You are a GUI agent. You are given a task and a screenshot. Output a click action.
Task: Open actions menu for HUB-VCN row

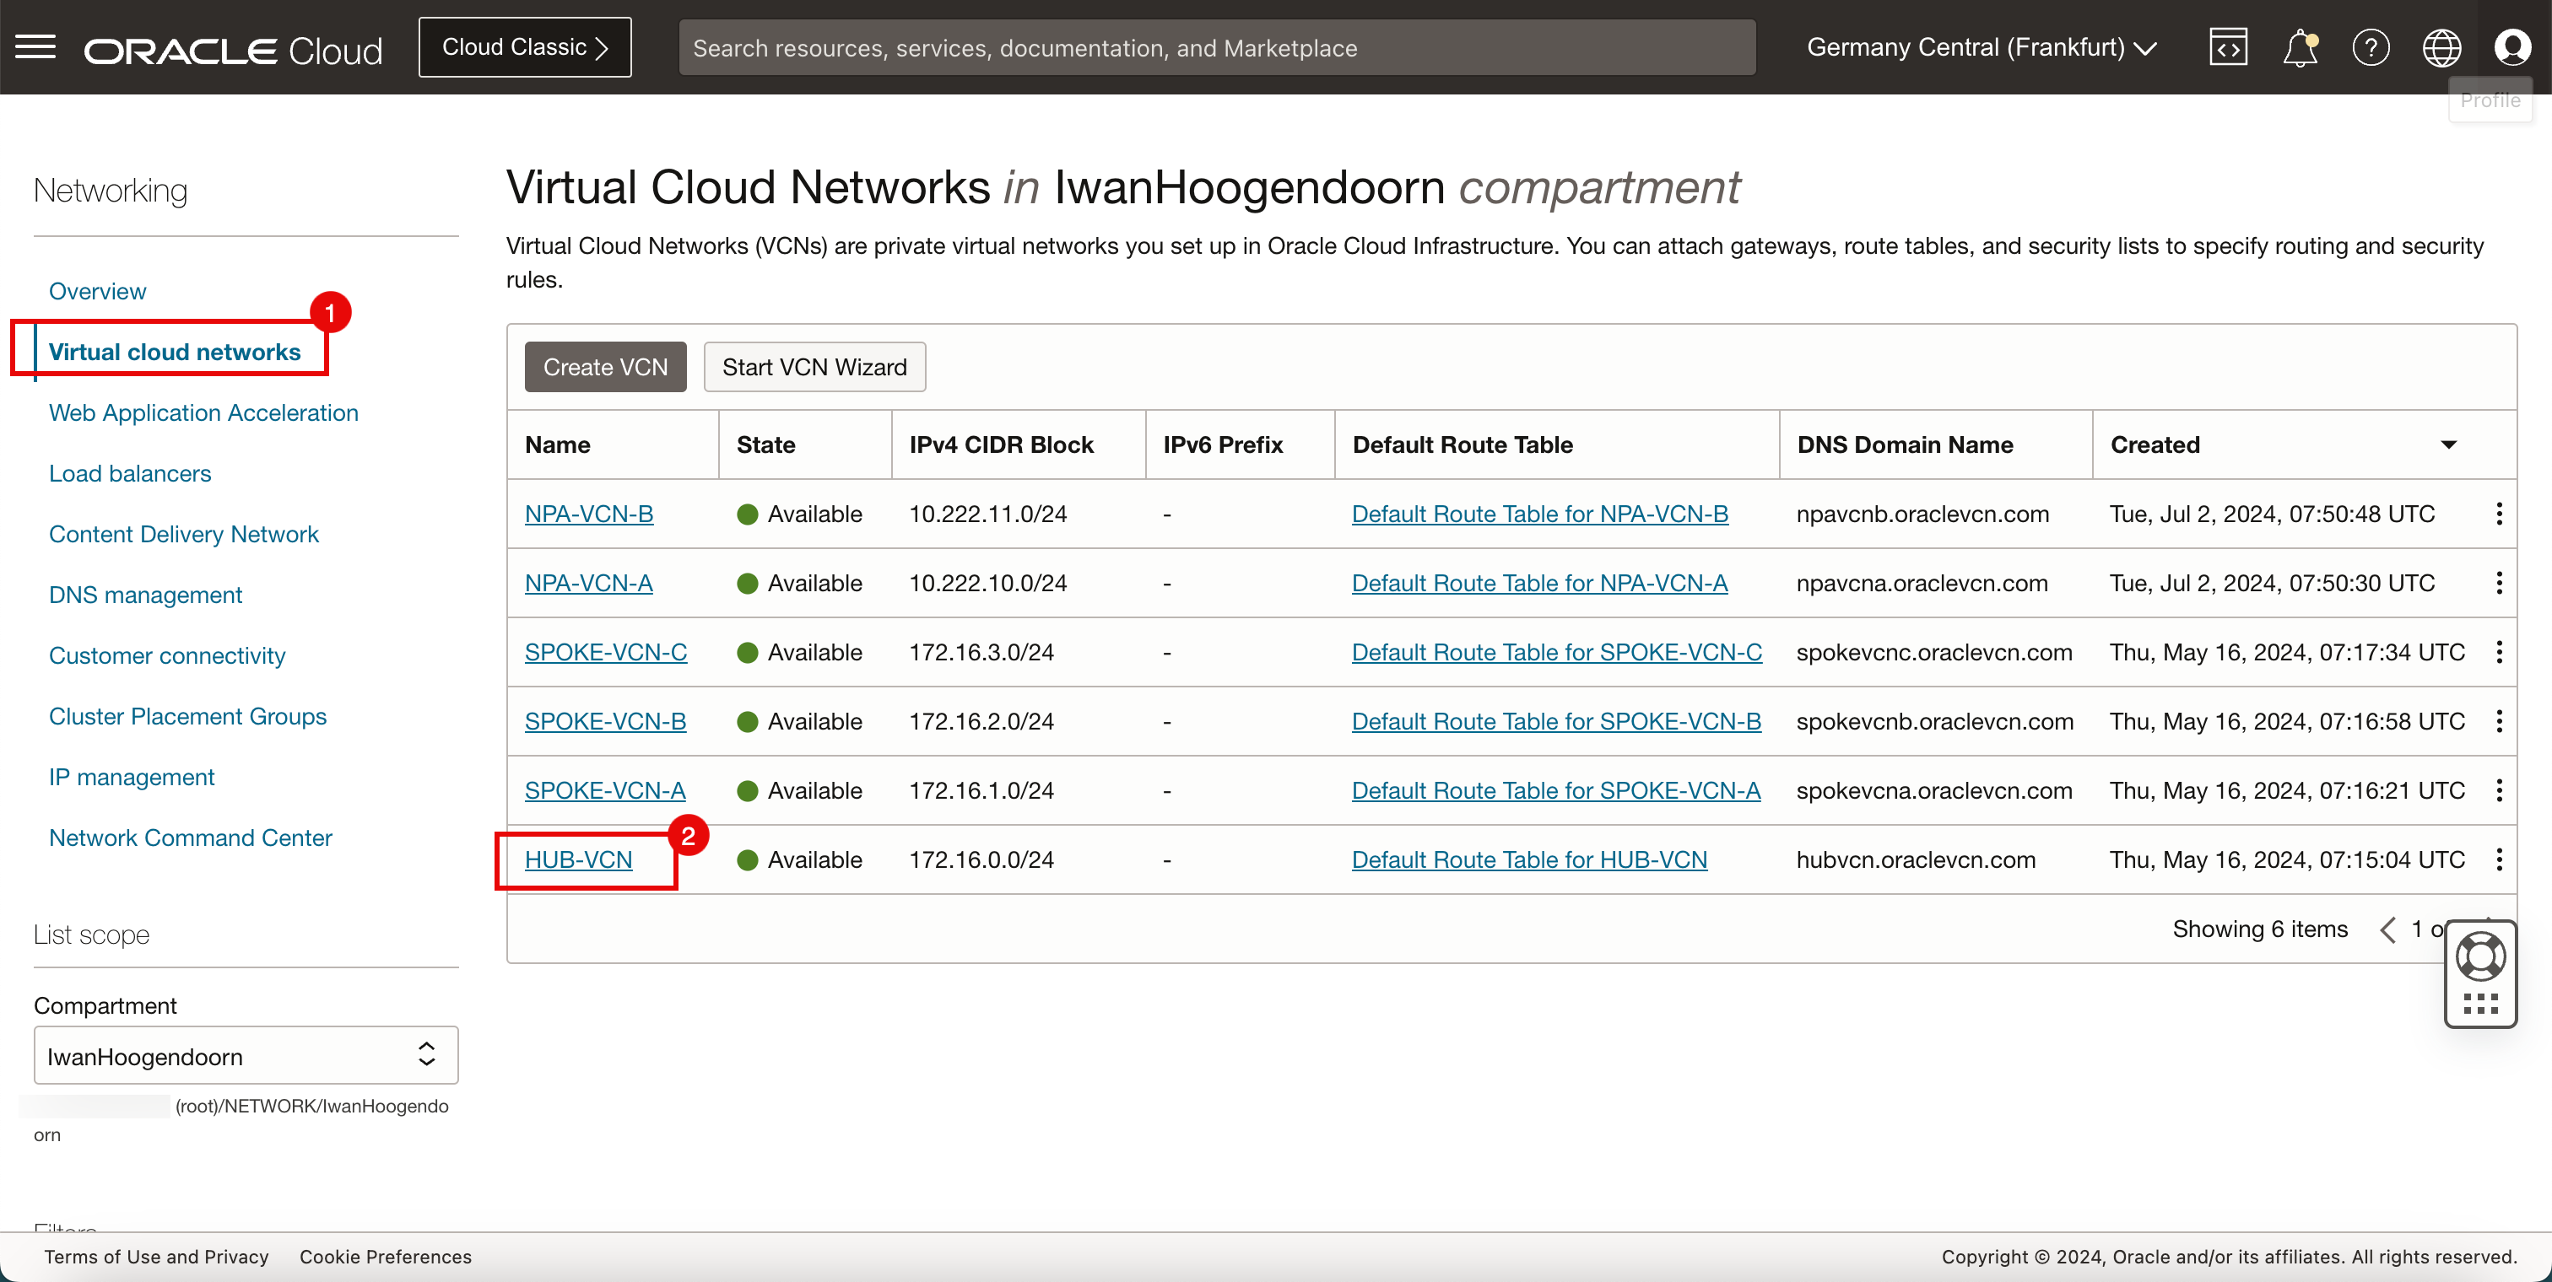(x=2499, y=859)
